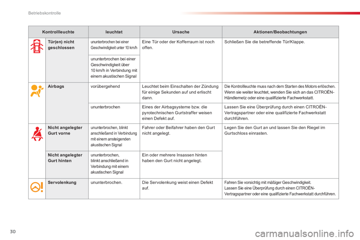This screenshot has height=240, width=360.
Task: Select the 'Aktionen/Beobachtungen' column header
Action: tap(280, 32)
